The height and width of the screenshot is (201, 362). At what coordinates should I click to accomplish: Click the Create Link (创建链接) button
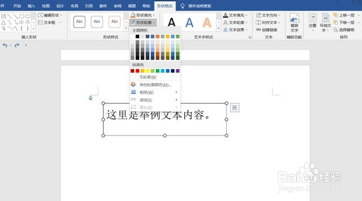(266, 29)
